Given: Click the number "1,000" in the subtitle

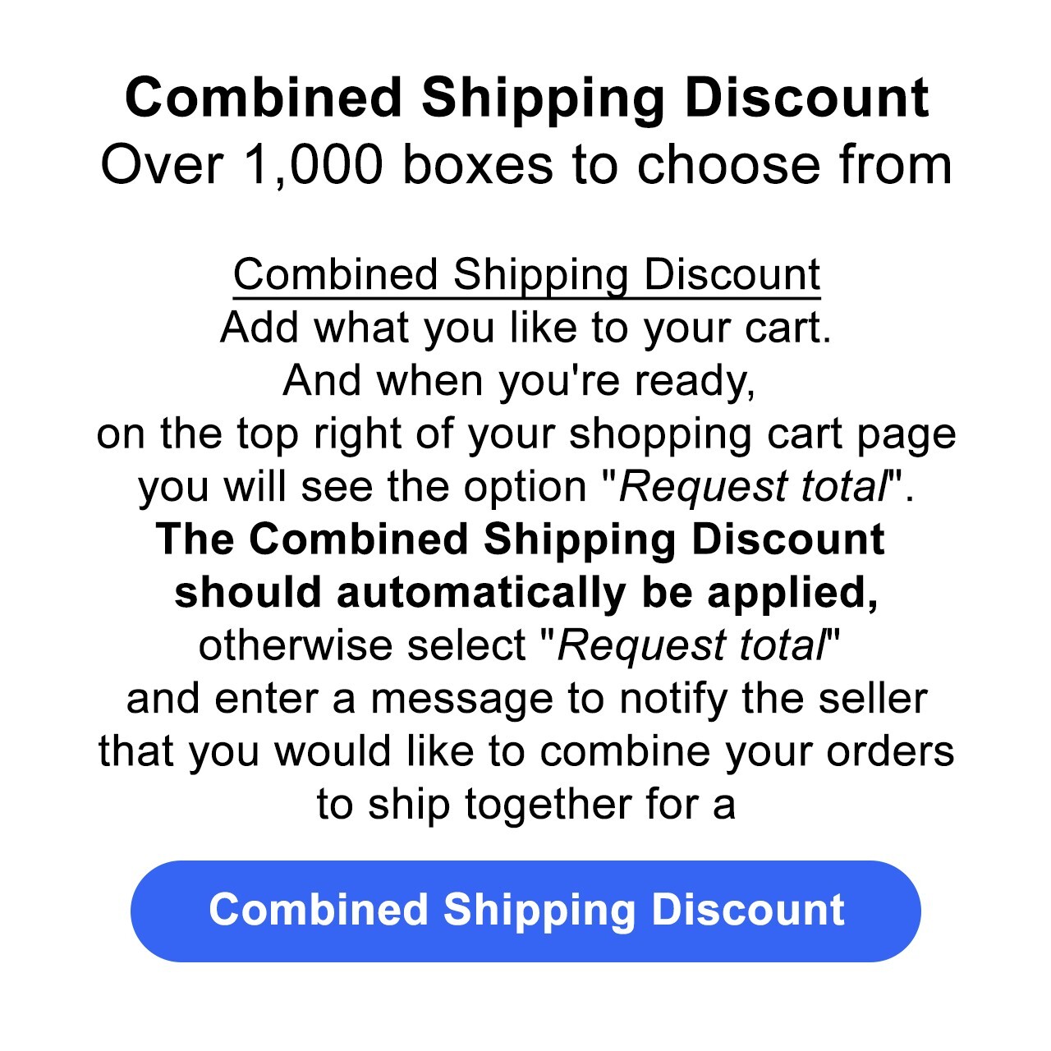Looking at the screenshot, I should (x=313, y=164).
